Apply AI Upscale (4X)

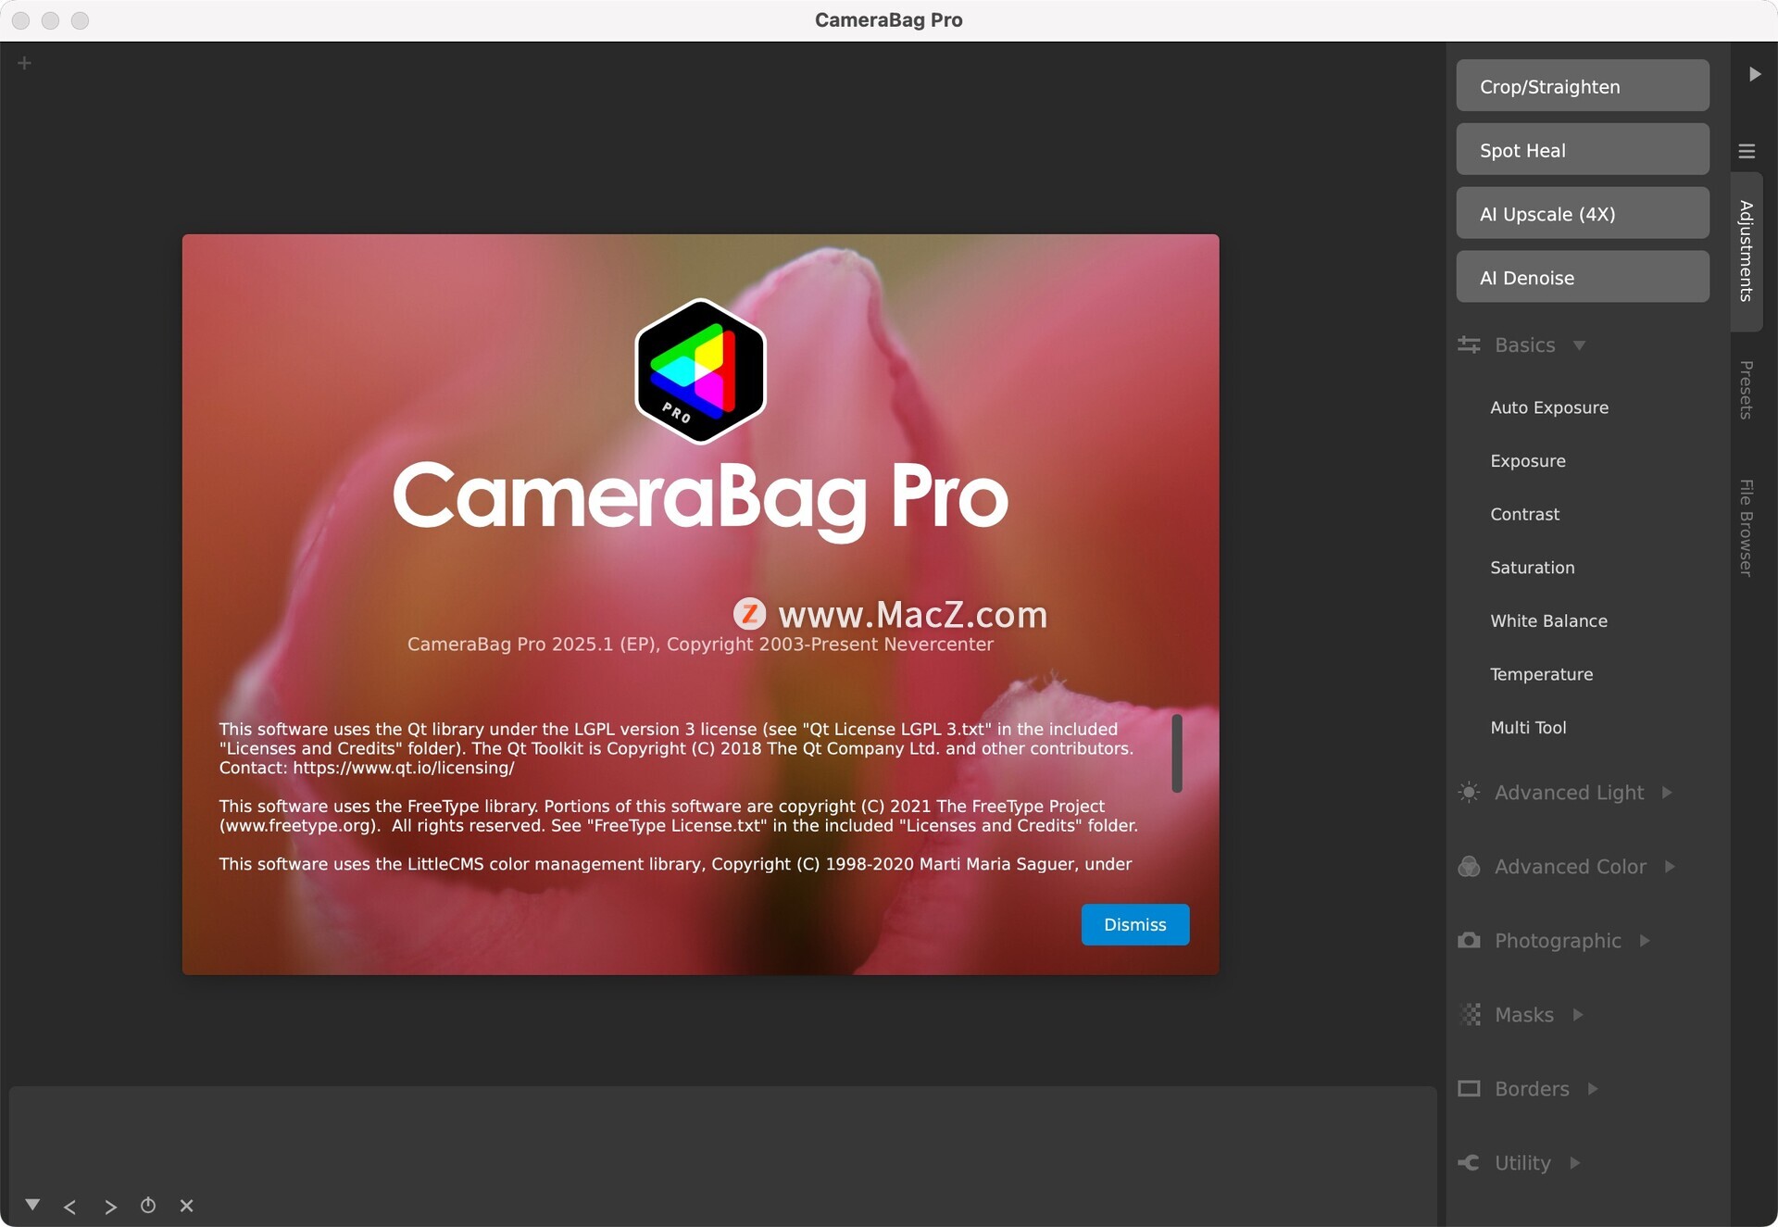(x=1583, y=213)
